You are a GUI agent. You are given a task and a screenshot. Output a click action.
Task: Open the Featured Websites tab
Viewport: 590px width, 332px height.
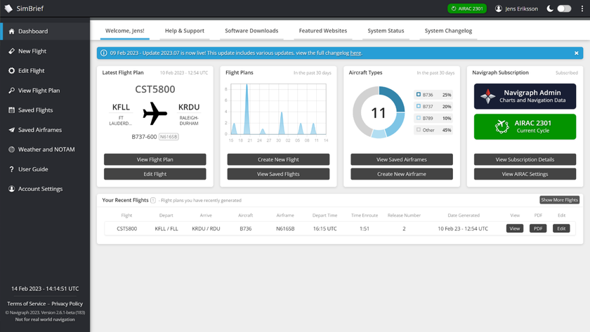pos(323,31)
